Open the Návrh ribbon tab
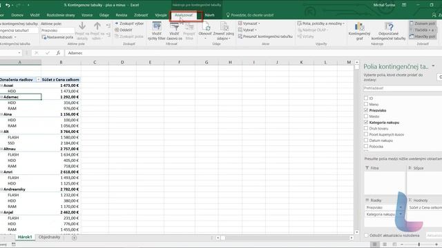The height and width of the screenshot is (248, 442). coord(209,15)
